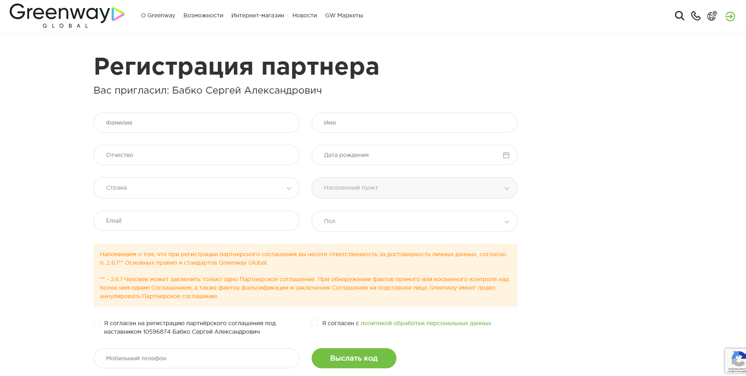Open the region selection globe icon
746x376 pixels.
(x=712, y=16)
